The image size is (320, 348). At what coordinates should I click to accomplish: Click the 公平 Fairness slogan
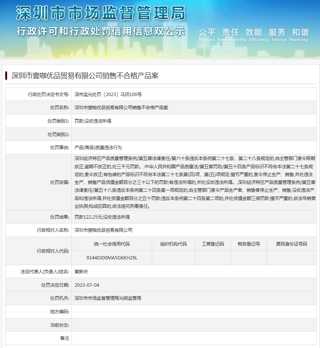pos(207,35)
